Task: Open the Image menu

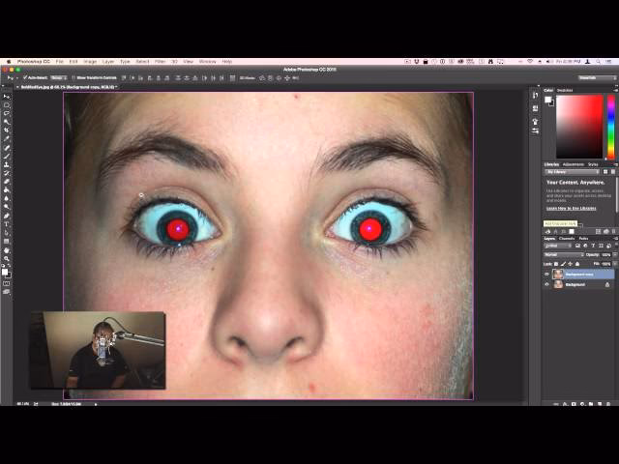Action: (90, 62)
